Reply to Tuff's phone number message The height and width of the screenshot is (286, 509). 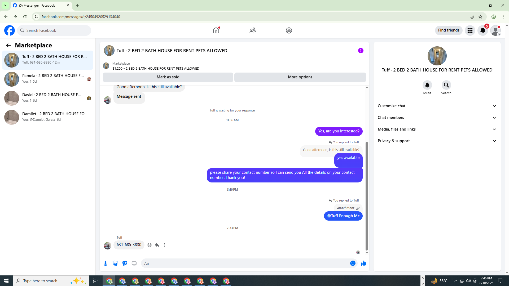[157, 245]
